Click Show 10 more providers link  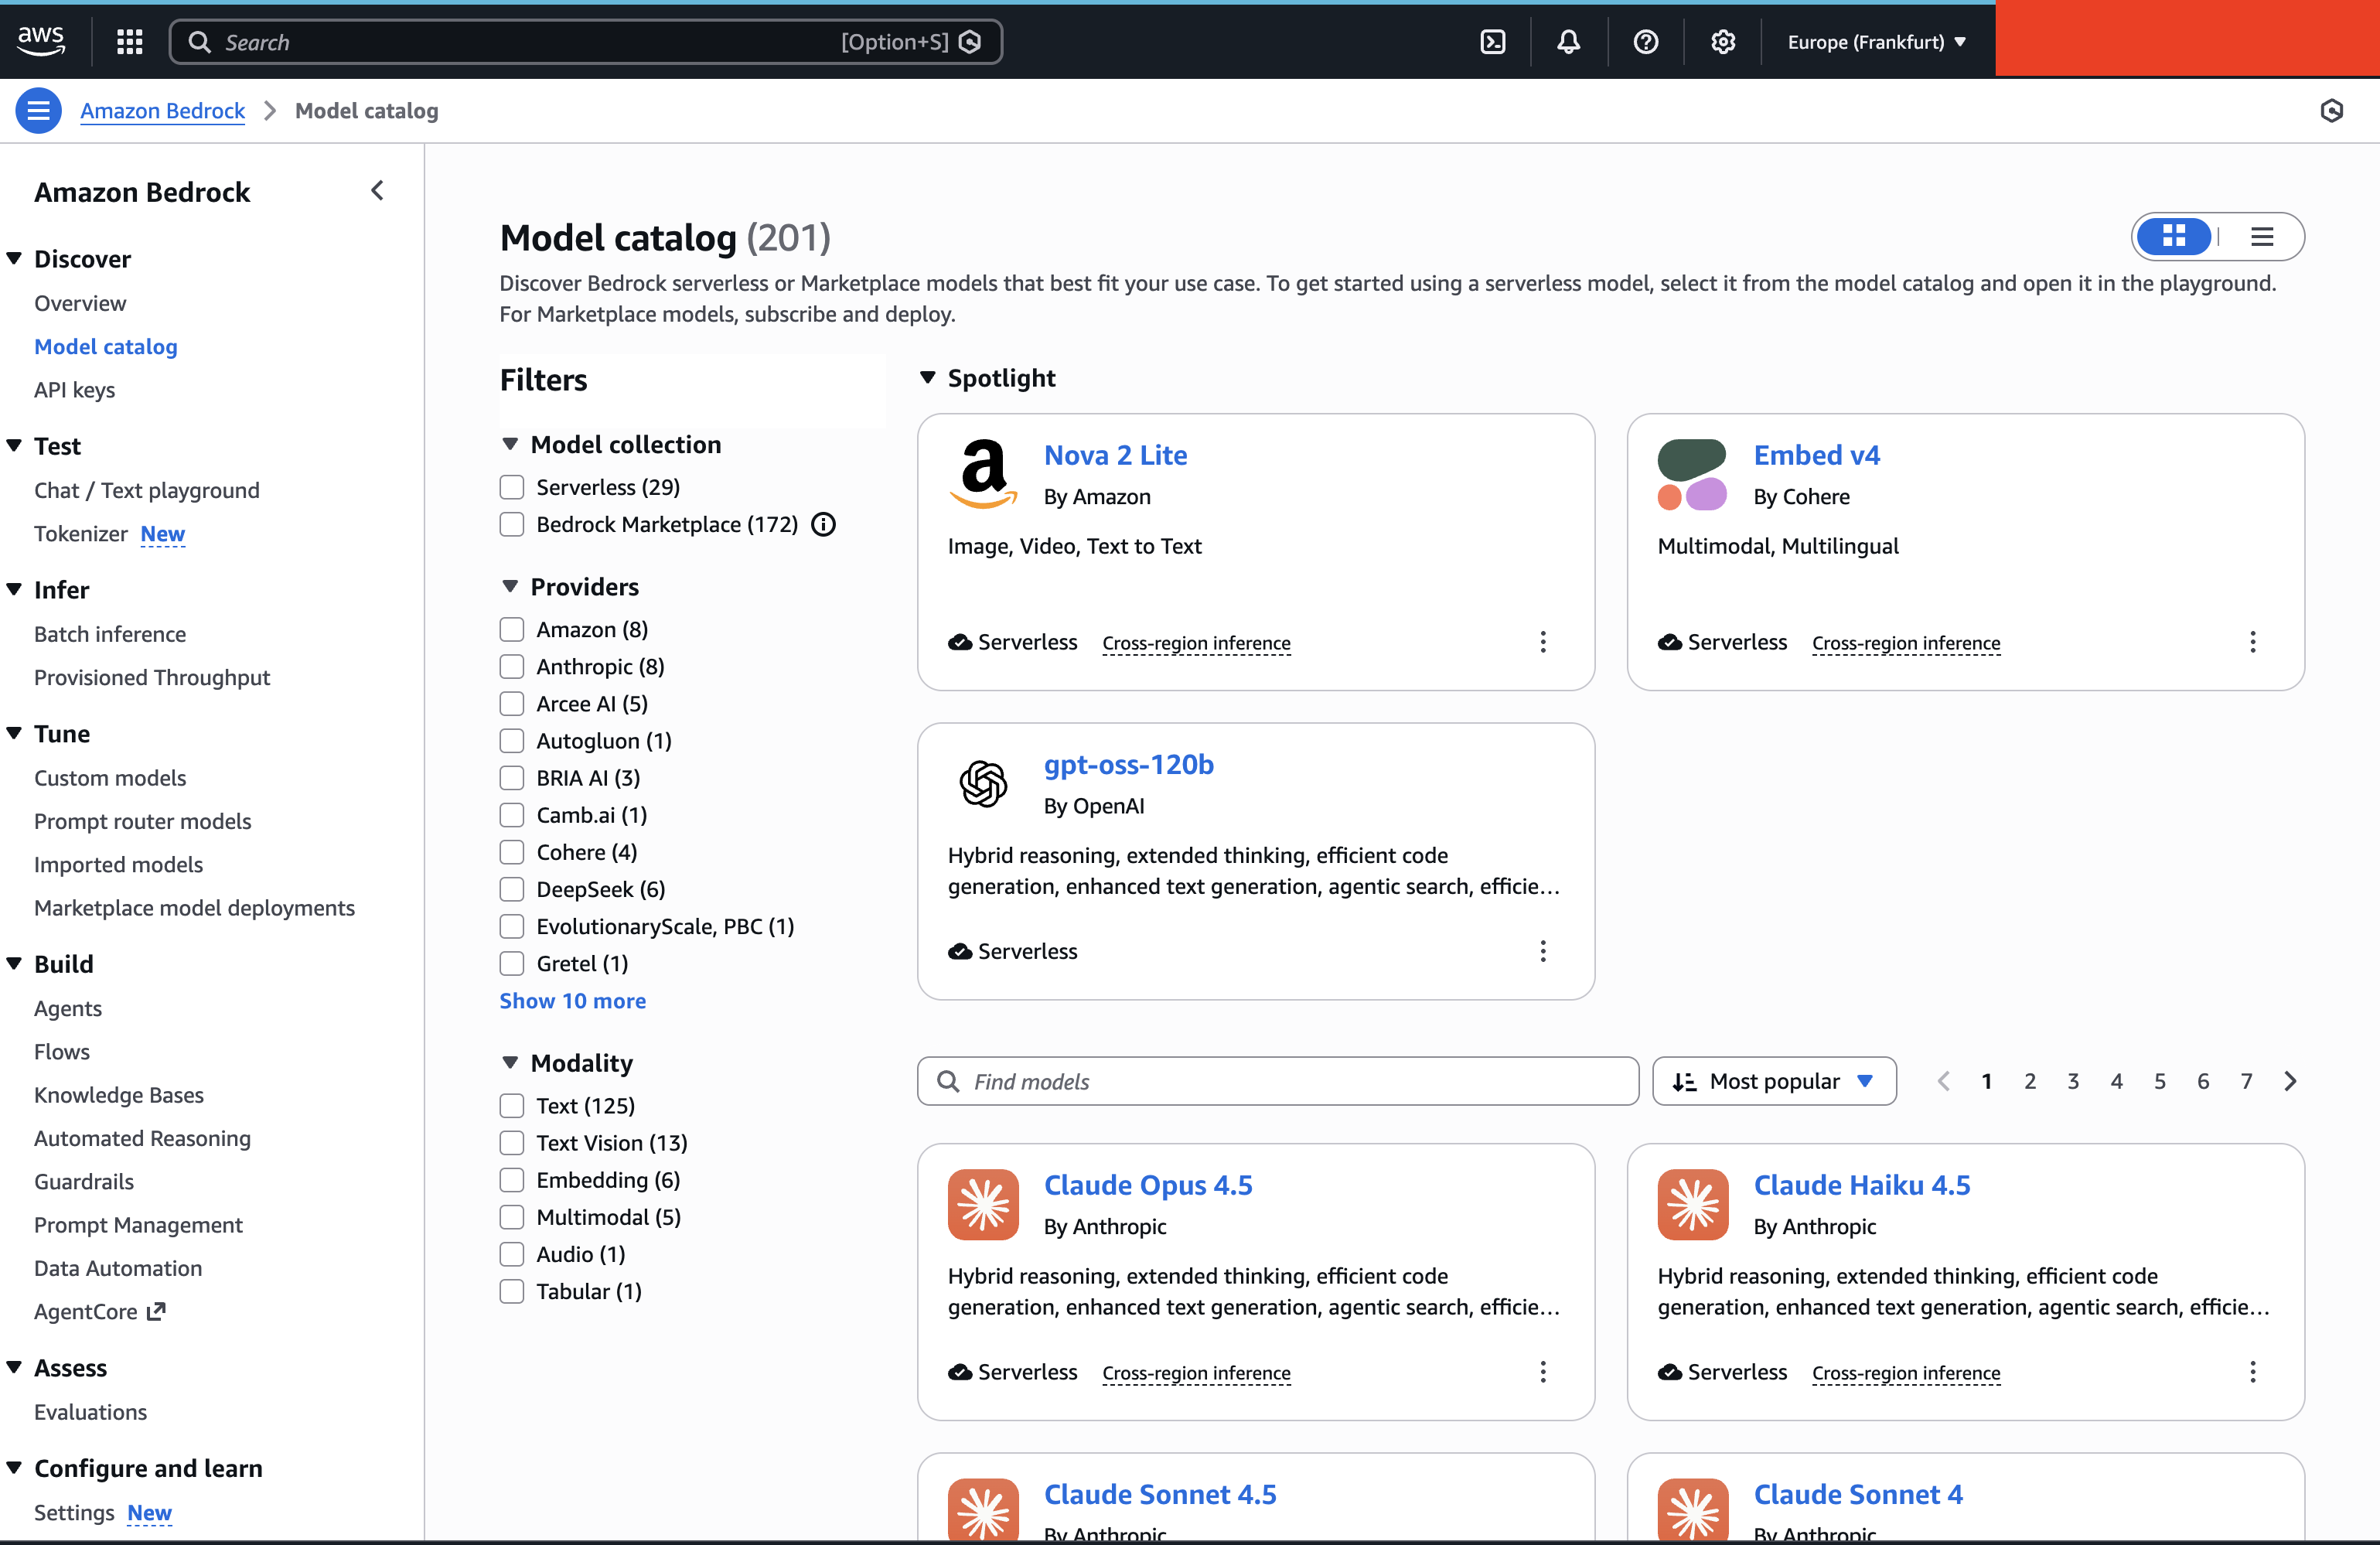click(572, 1001)
